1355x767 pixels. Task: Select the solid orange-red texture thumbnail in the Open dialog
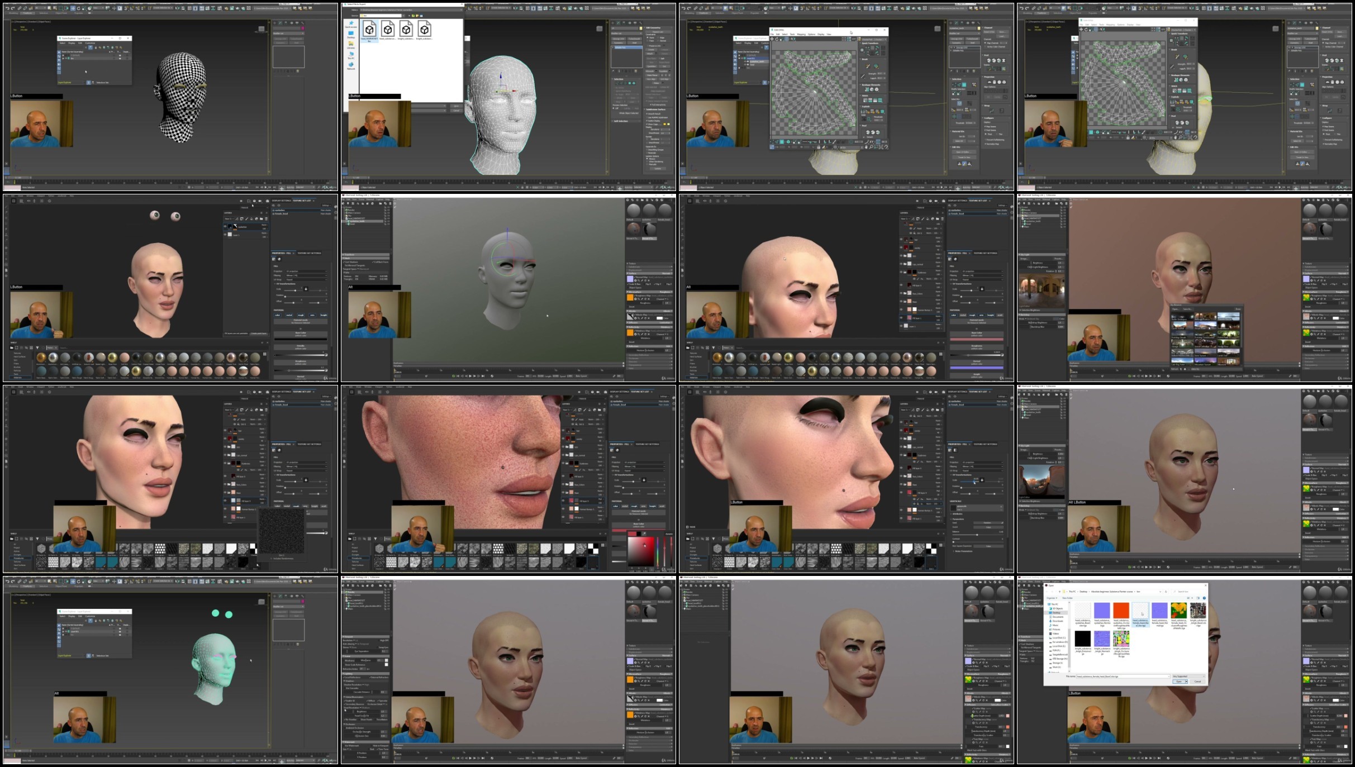coord(1121,611)
